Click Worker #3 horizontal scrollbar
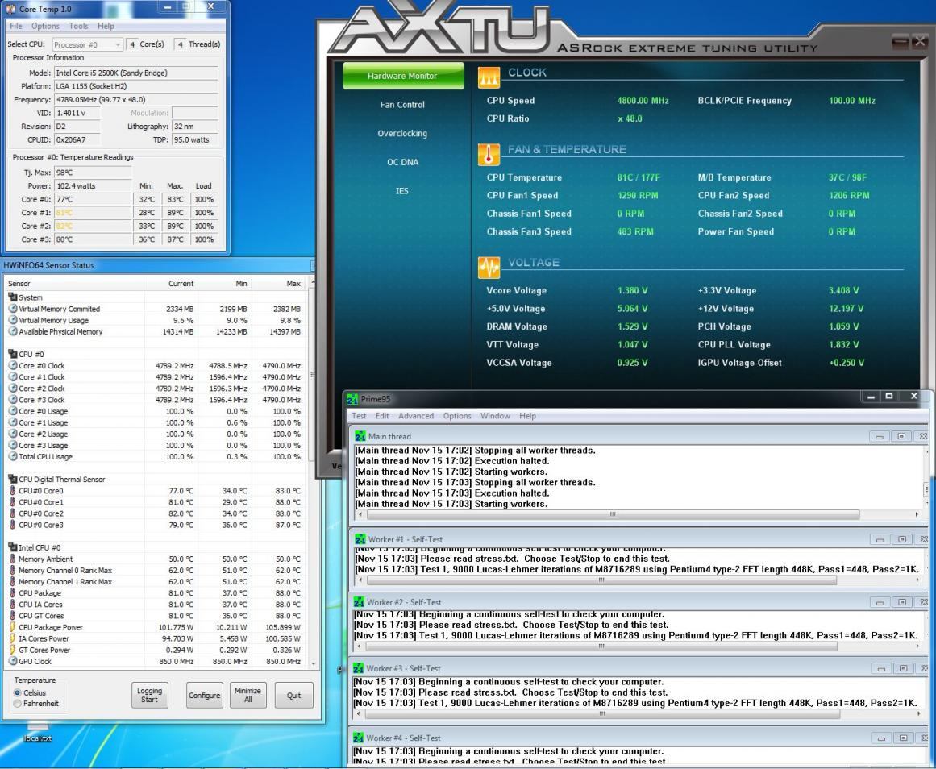This screenshot has width=936, height=769. click(x=602, y=713)
